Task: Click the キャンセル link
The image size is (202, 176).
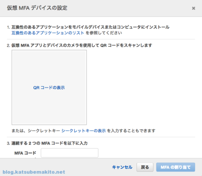Action: (122, 167)
